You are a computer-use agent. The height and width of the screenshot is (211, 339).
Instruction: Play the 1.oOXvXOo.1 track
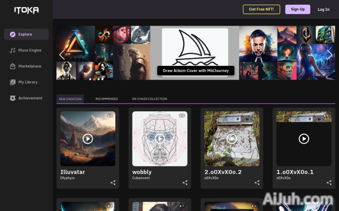(304, 139)
